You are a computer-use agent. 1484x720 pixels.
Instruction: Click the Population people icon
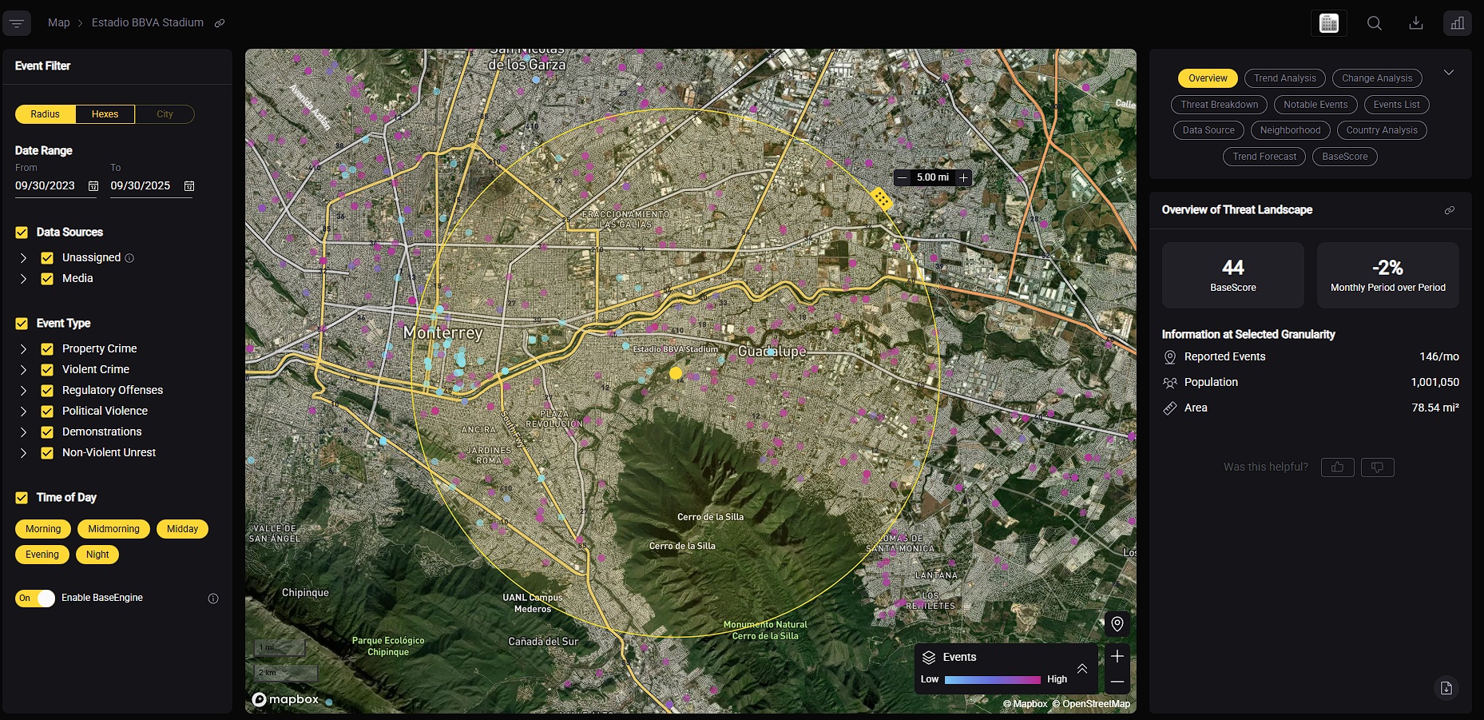(1170, 383)
